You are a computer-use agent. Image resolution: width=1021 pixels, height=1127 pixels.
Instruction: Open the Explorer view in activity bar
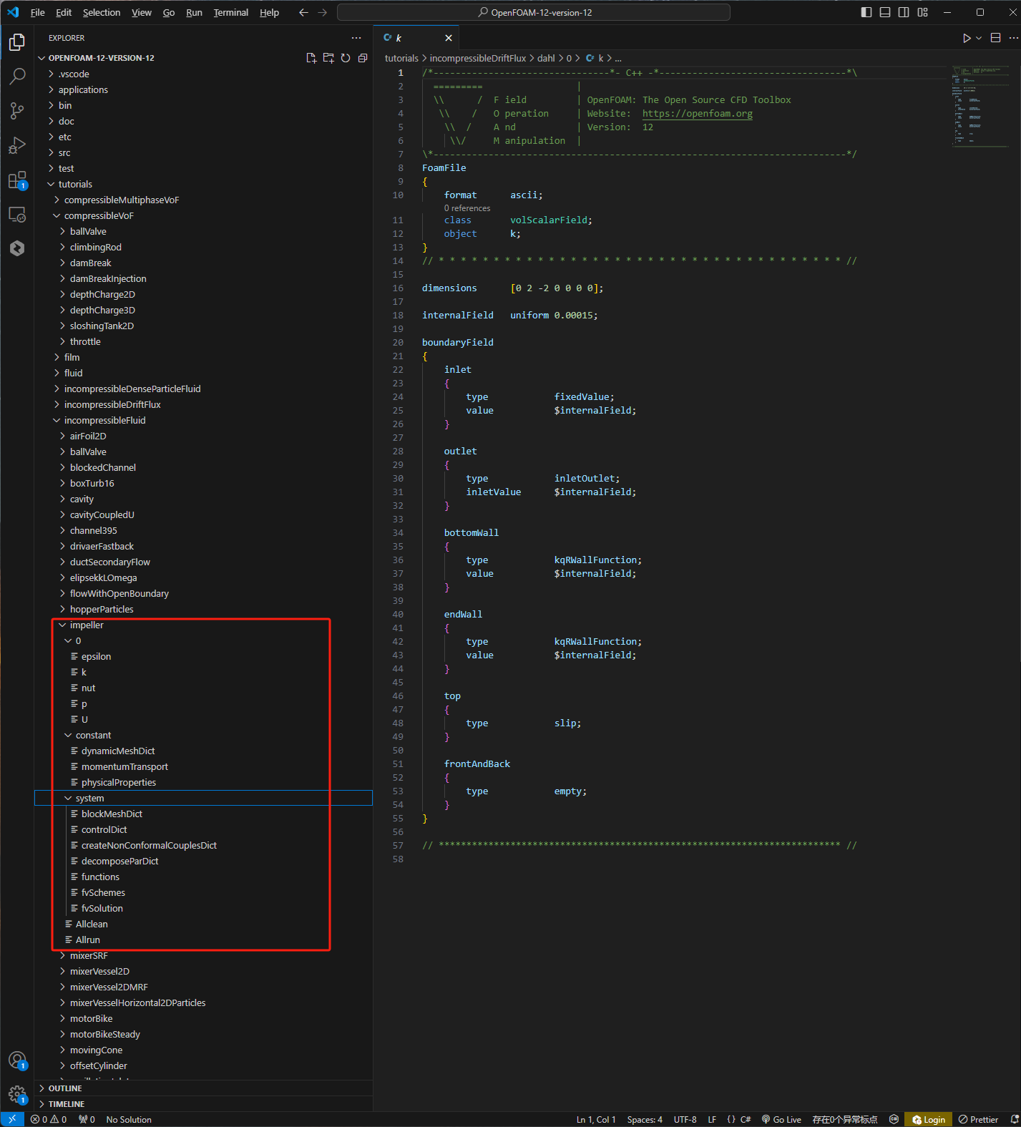[x=17, y=42]
